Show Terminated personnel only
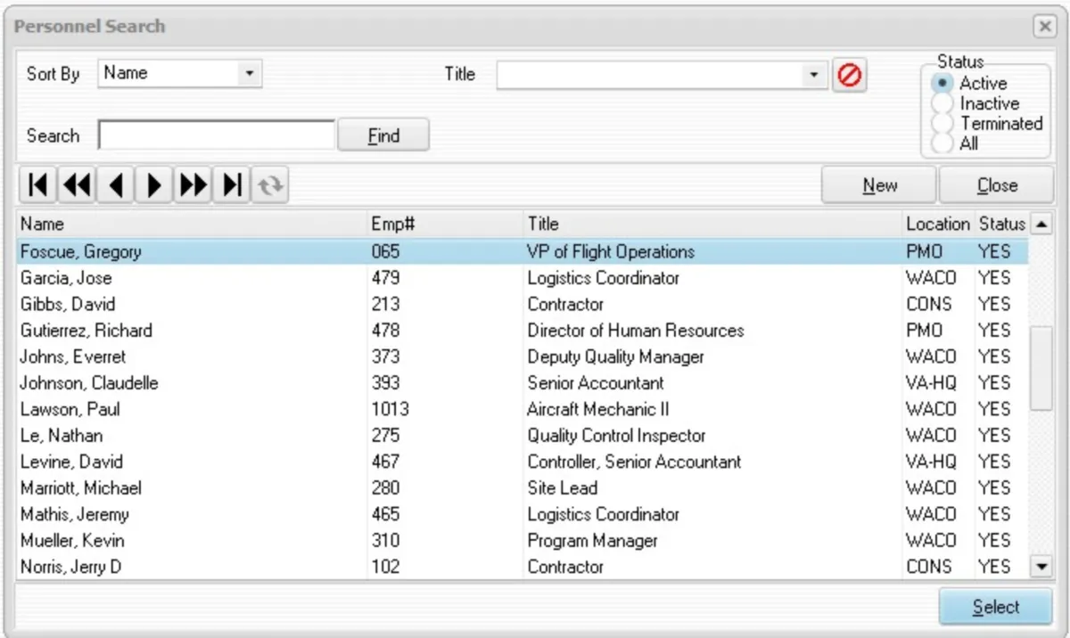 [942, 124]
